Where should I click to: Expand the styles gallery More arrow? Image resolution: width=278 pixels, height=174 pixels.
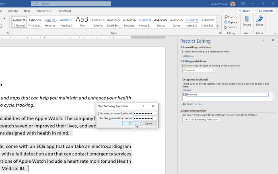(218, 26)
